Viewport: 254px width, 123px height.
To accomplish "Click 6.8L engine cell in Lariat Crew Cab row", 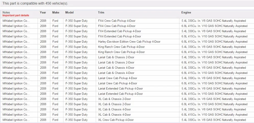I will 217,83.
